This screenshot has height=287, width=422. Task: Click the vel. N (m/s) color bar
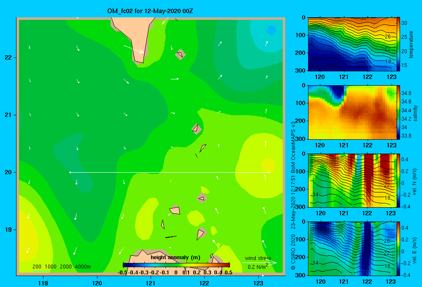pyautogui.click(x=398, y=180)
